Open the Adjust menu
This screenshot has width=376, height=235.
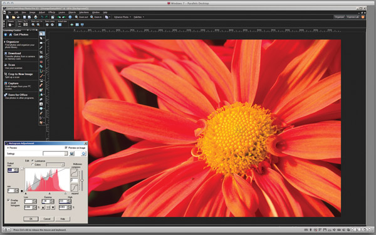point(42,13)
